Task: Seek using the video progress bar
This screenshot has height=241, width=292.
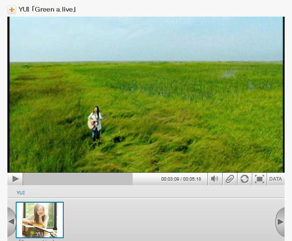Action: pyautogui.click(x=115, y=179)
